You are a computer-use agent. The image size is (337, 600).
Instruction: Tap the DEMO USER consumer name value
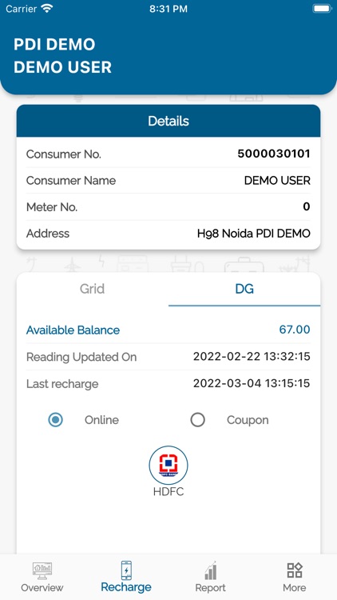point(277,181)
